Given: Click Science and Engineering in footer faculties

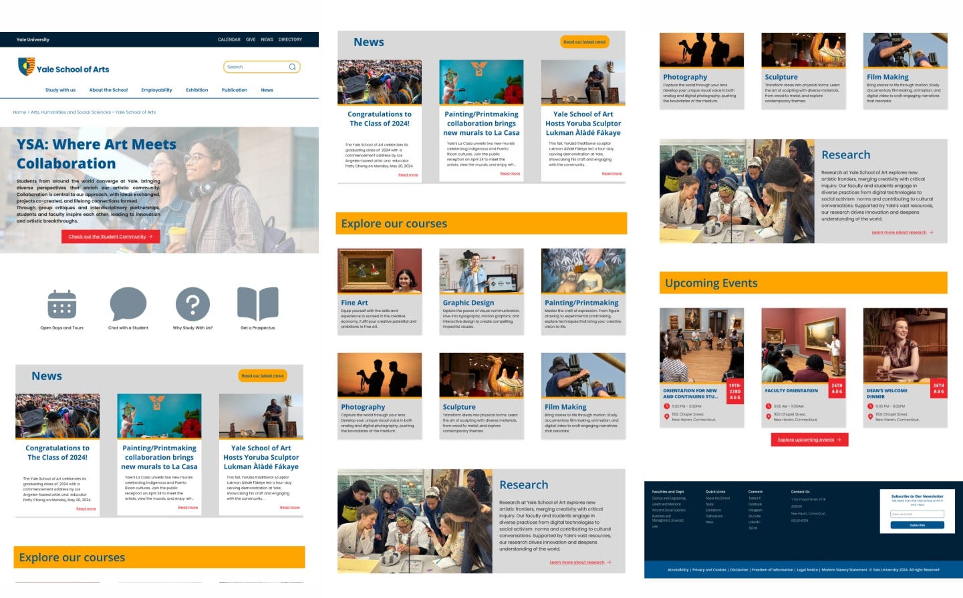Looking at the screenshot, I should click(x=669, y=498).
